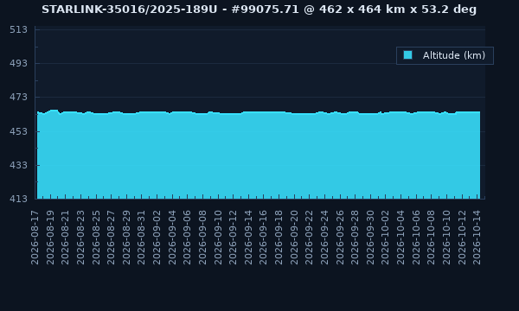Click the 453 y-axis label
This screenshot has width=519, height=311.
click(18, 131)
